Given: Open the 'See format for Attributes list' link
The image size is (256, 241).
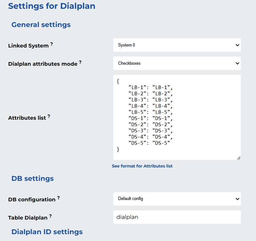Looking at the screenshot, I should click(142, 166).
